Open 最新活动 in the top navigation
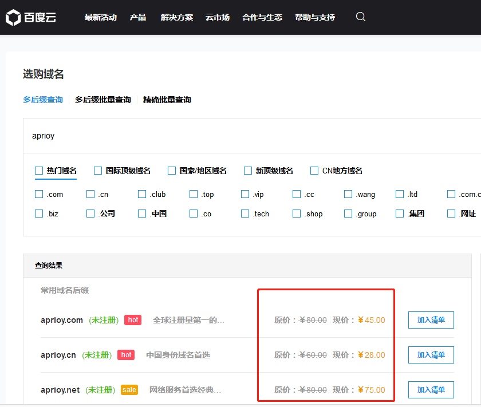The height and width of the screenshot is (407, 481). [x=101, y=17]
